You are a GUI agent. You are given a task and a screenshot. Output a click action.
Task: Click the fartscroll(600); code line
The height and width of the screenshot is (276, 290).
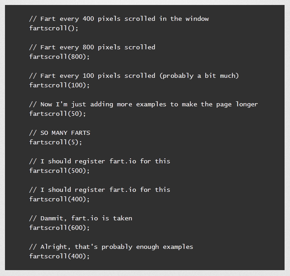[59, 228]
